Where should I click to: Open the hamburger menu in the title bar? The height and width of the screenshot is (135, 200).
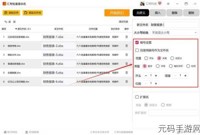coord(168,4)
